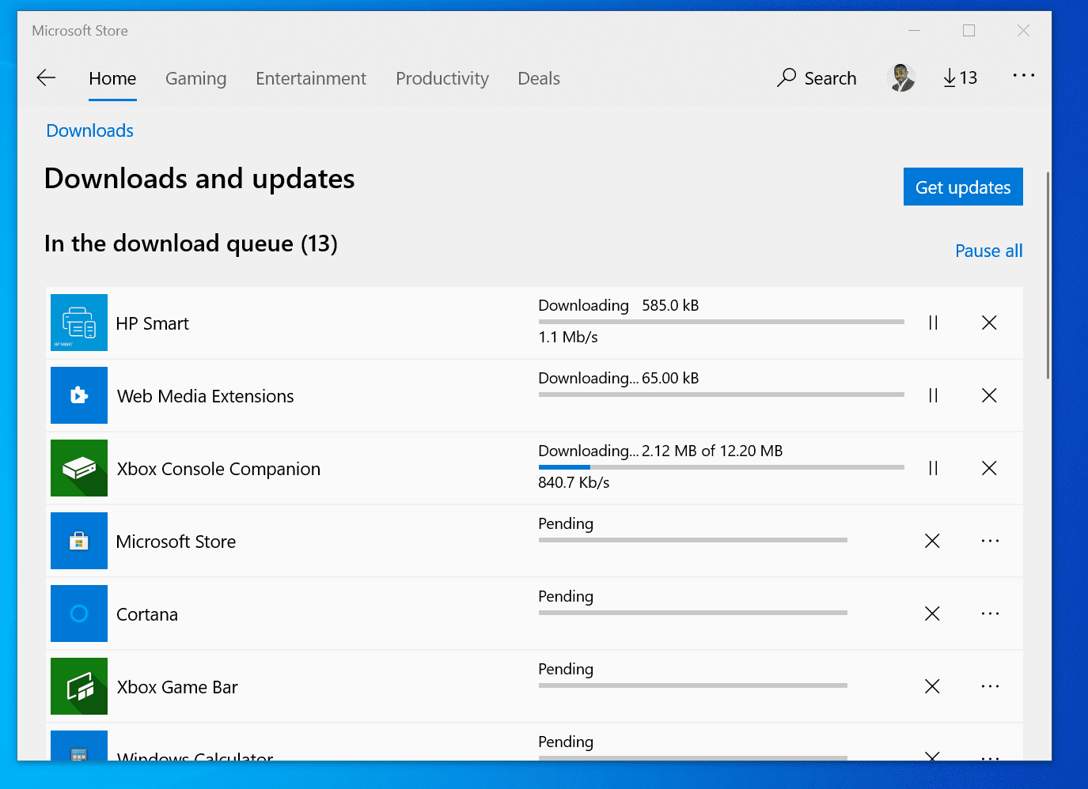
Task: Click the Get updates button
Action: coord(963,187)
